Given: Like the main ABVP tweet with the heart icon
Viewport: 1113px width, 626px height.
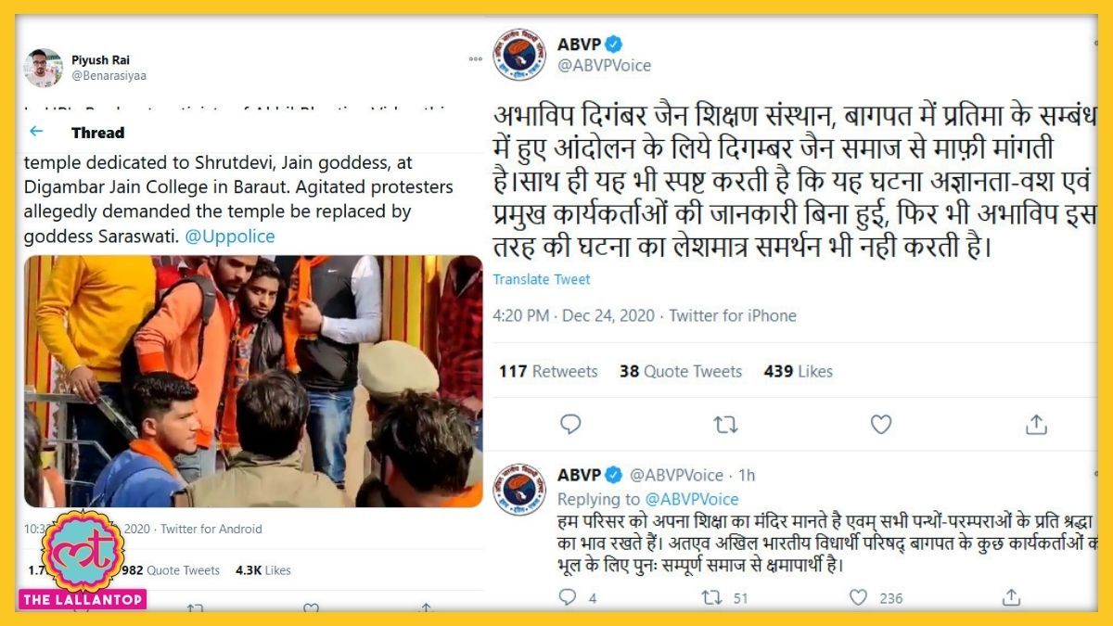Looking at the screenshot, I should pyautogui.click(x=880, y=425).
